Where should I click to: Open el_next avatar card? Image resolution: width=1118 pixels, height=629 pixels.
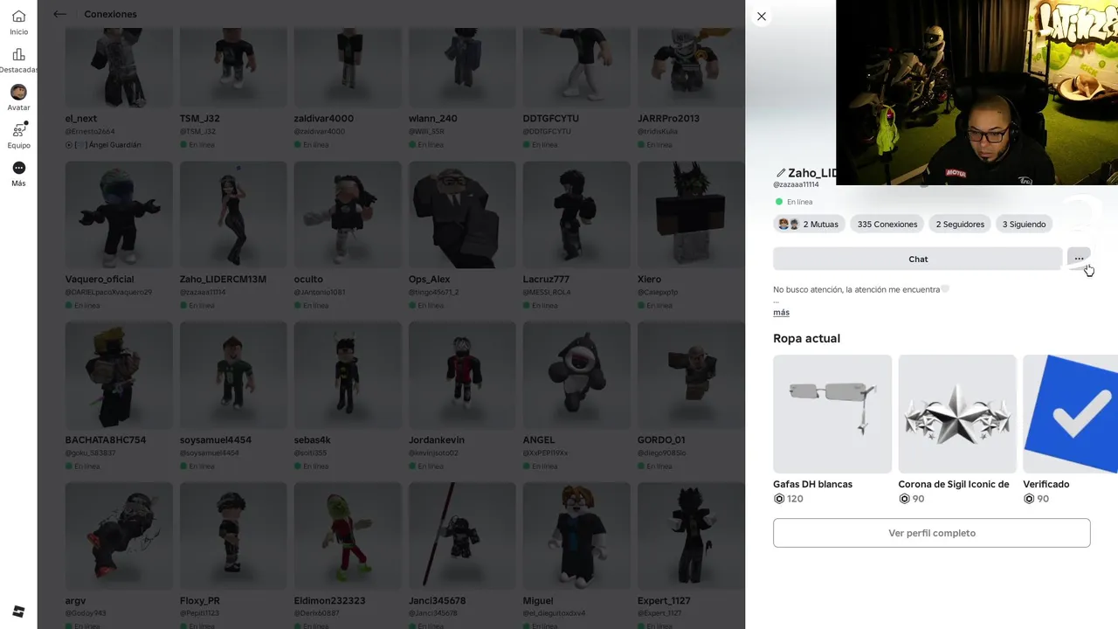click(119, 67)
